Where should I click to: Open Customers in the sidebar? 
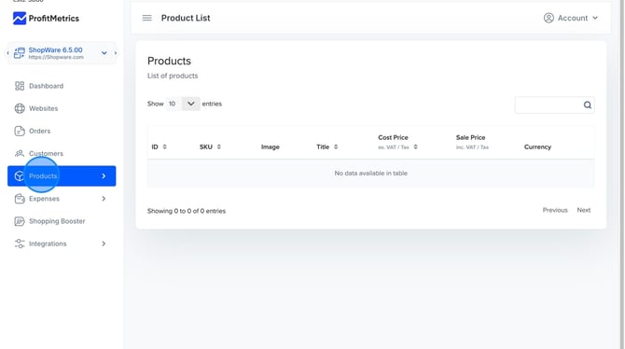coord(47,154)
